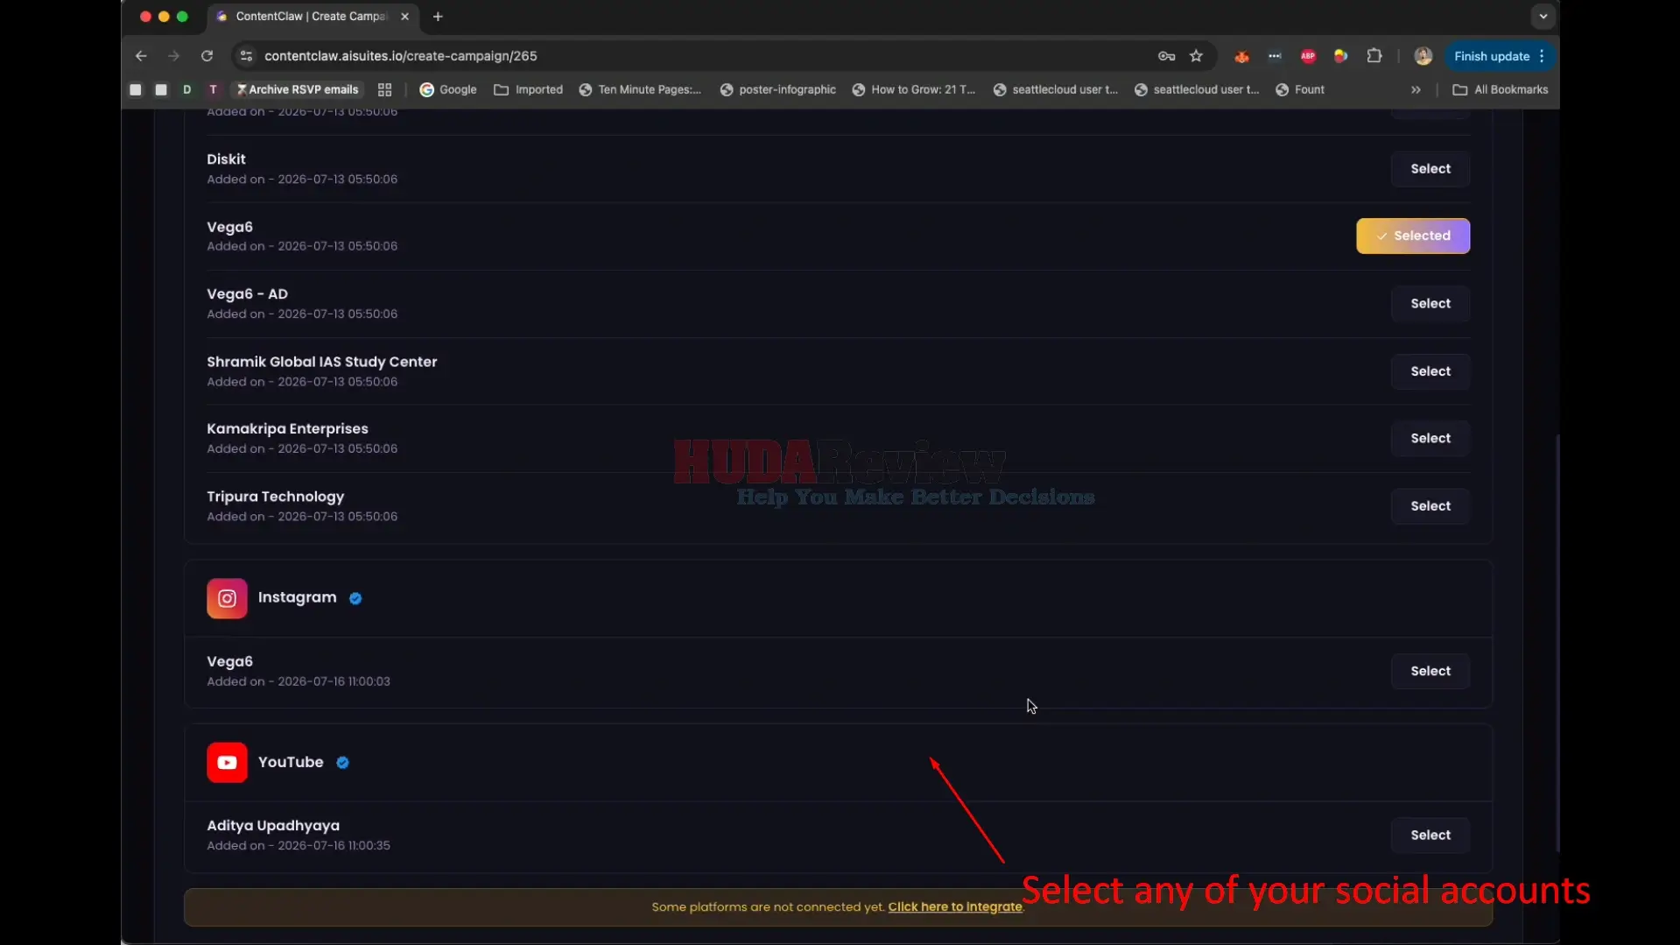The image size is (1680, 945).
Task: Click the 'Click here to integrate' link
Action: point(955,907)
